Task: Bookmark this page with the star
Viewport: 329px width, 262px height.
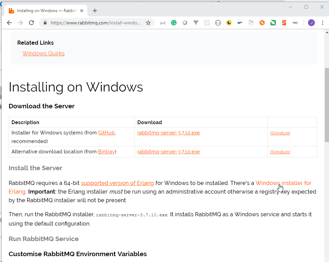Action: [x=148, y=23]
